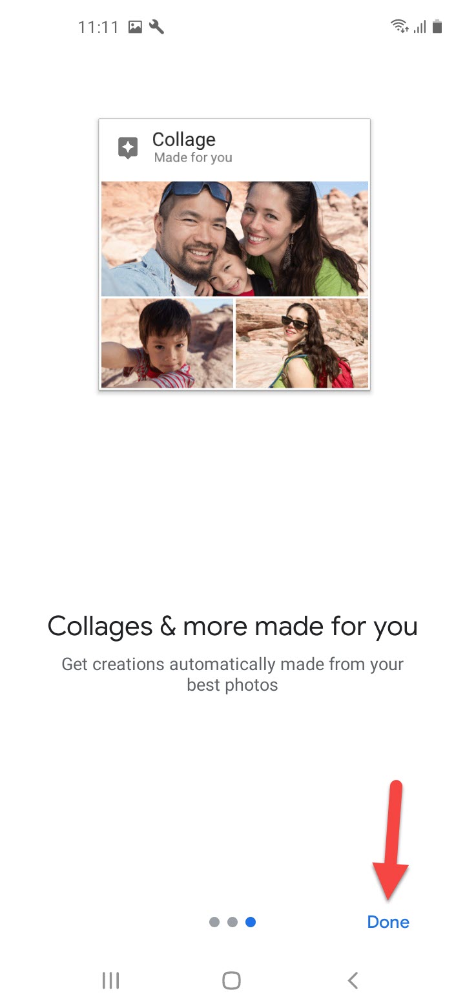Screen dimensions: 465x1008
Task: Tap the 11:11 clock in status bar
Action: [98, 27]
